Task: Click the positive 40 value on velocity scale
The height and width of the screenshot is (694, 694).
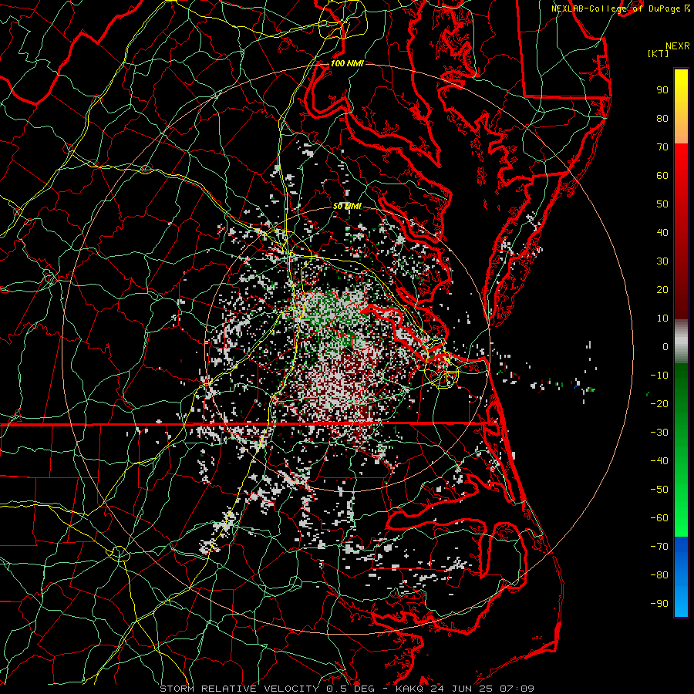Action: (662, 233)
